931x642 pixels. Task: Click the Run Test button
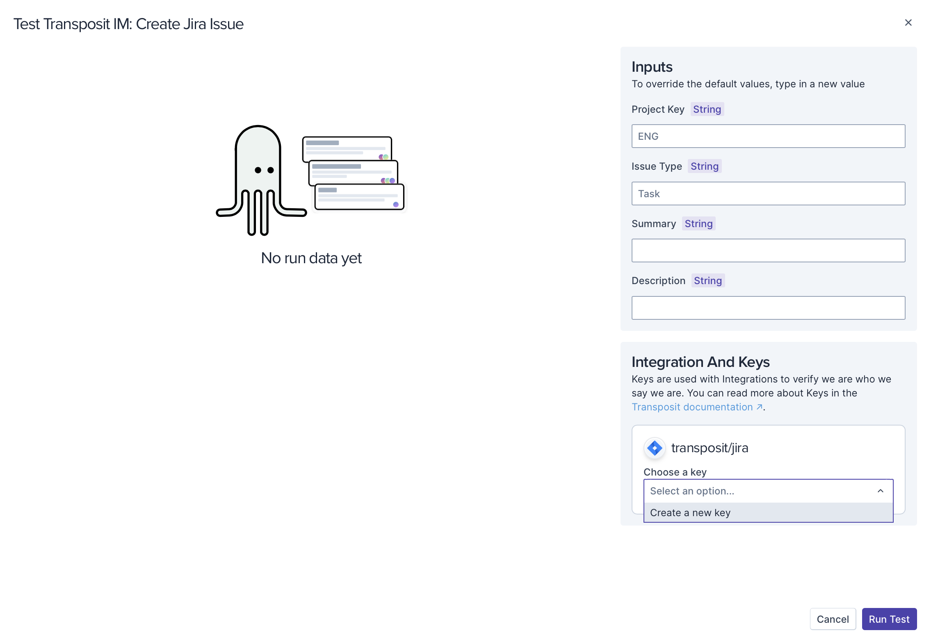click(x=889, y=619)
